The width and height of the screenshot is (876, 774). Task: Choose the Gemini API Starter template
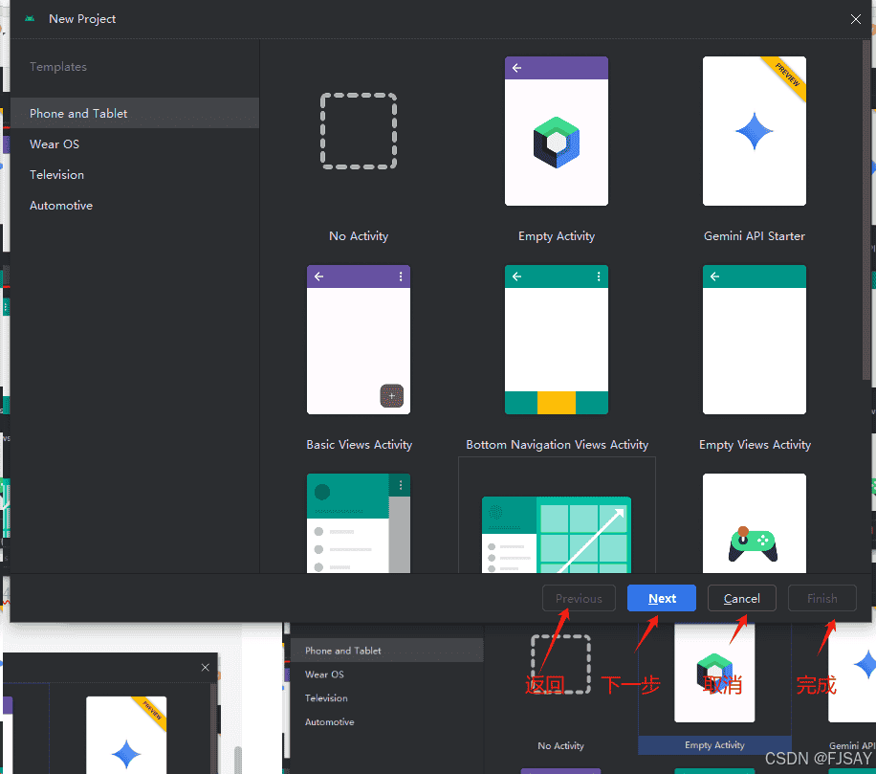coord(754,131)
